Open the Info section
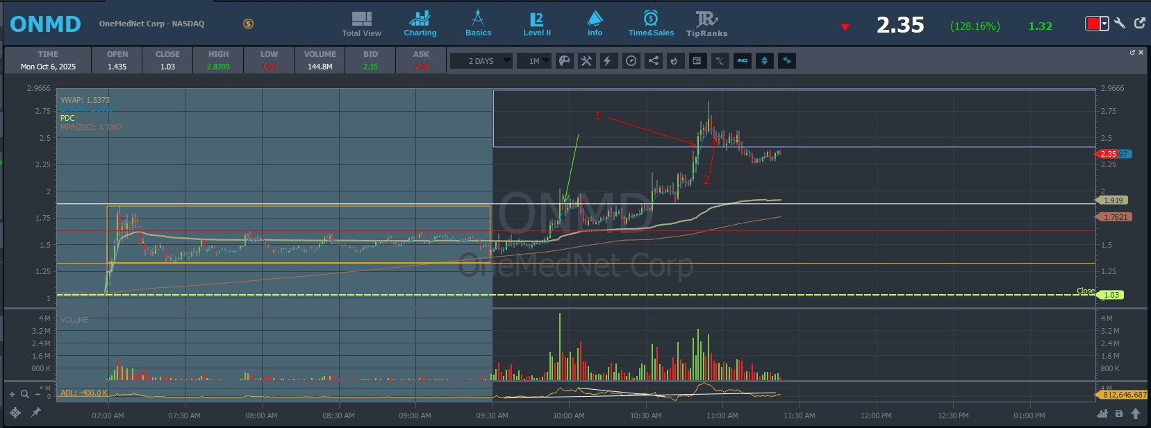The width and height of the screenshot is (1151, 428). 595,24
